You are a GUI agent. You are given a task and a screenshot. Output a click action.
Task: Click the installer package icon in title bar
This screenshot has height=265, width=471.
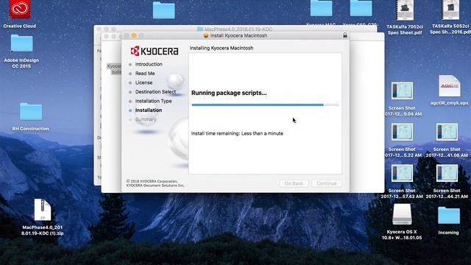tap(206, 35)
